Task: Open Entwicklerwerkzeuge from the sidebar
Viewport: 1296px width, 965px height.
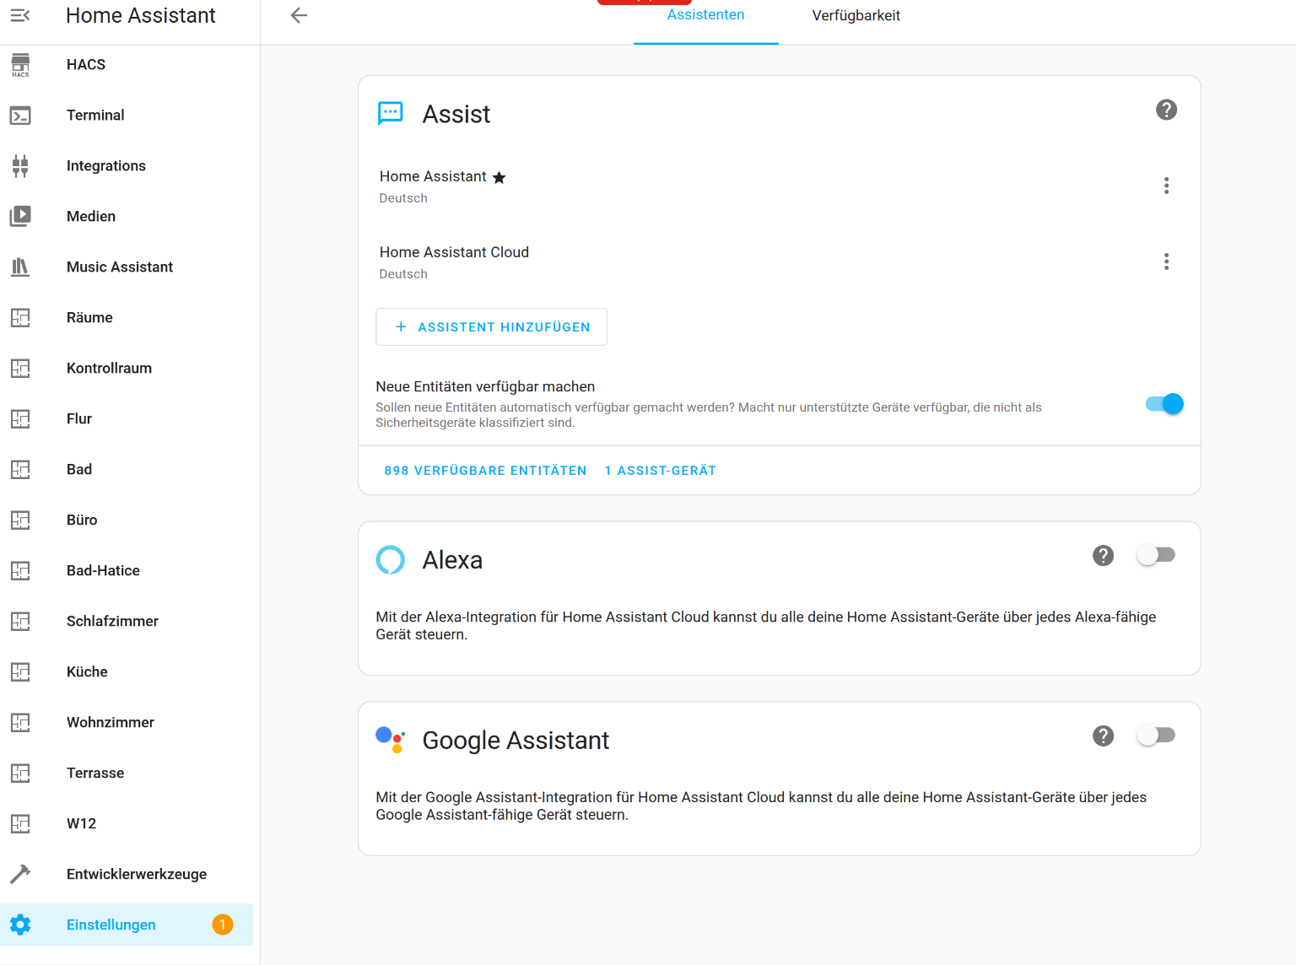Action: (x=127, y=874)
